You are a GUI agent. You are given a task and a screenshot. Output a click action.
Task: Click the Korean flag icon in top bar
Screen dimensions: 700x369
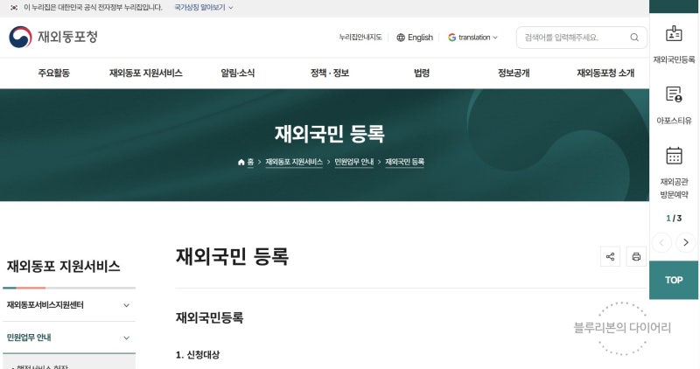[x=14, y=8]
